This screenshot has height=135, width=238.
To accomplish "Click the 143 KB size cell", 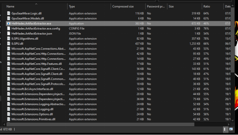I will click(x=196, y=69).
